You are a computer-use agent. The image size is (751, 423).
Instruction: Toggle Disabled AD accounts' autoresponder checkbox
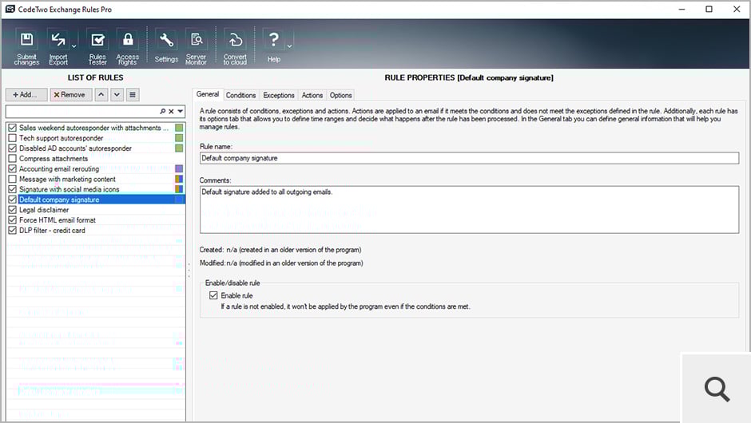click(x=13, y=148)
